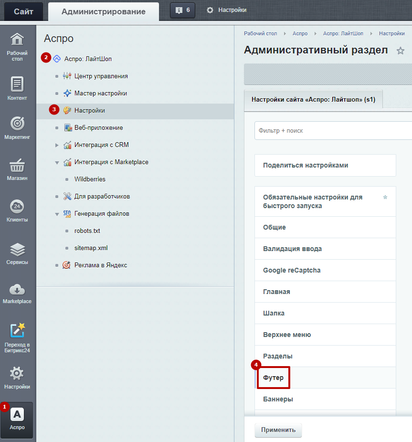Select Wildberries in the tree
412x442 pixels.
pos(90,179)
